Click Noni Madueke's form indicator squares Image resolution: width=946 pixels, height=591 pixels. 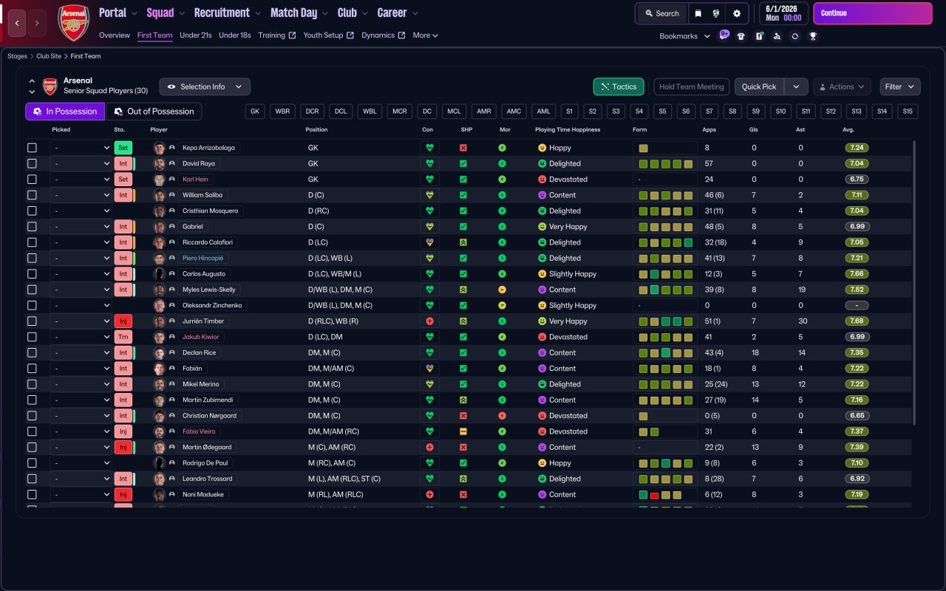tap(666, 494)
